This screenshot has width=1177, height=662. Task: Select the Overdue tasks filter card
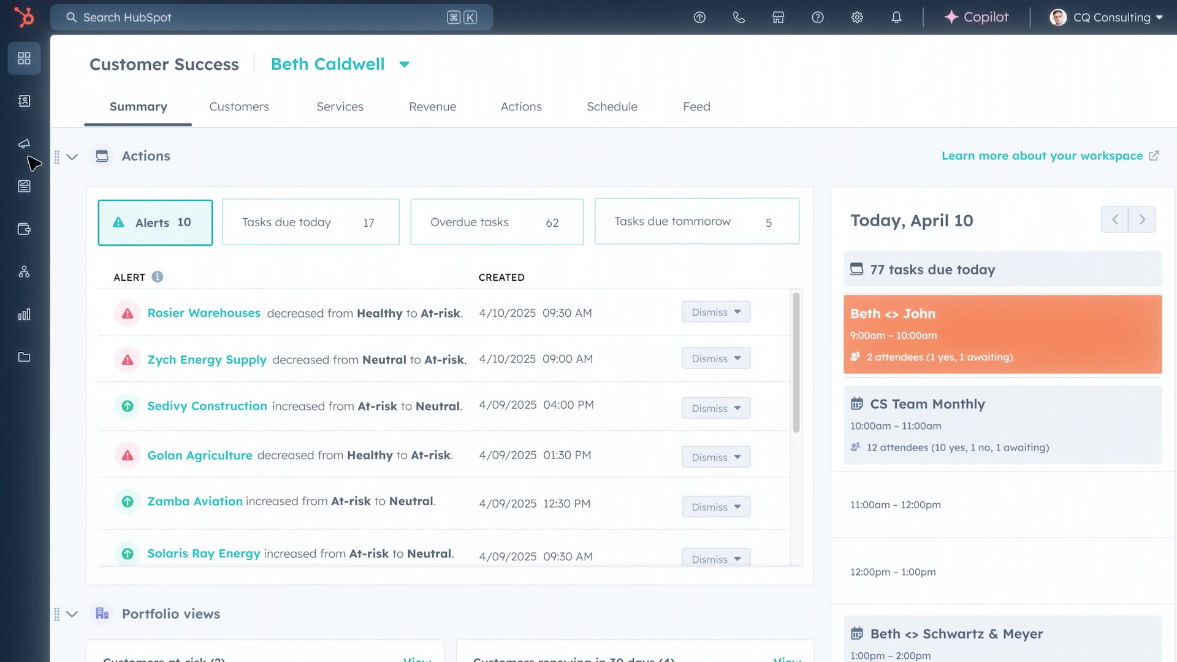496,223
